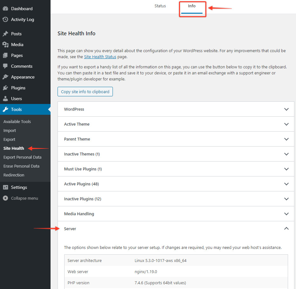Open the Redirection submenu link
This screenshot has height=289, width=296.
14,175
